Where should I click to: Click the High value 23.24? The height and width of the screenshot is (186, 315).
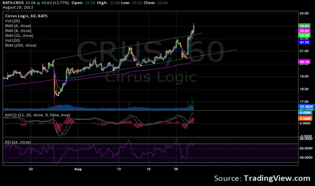115,3
